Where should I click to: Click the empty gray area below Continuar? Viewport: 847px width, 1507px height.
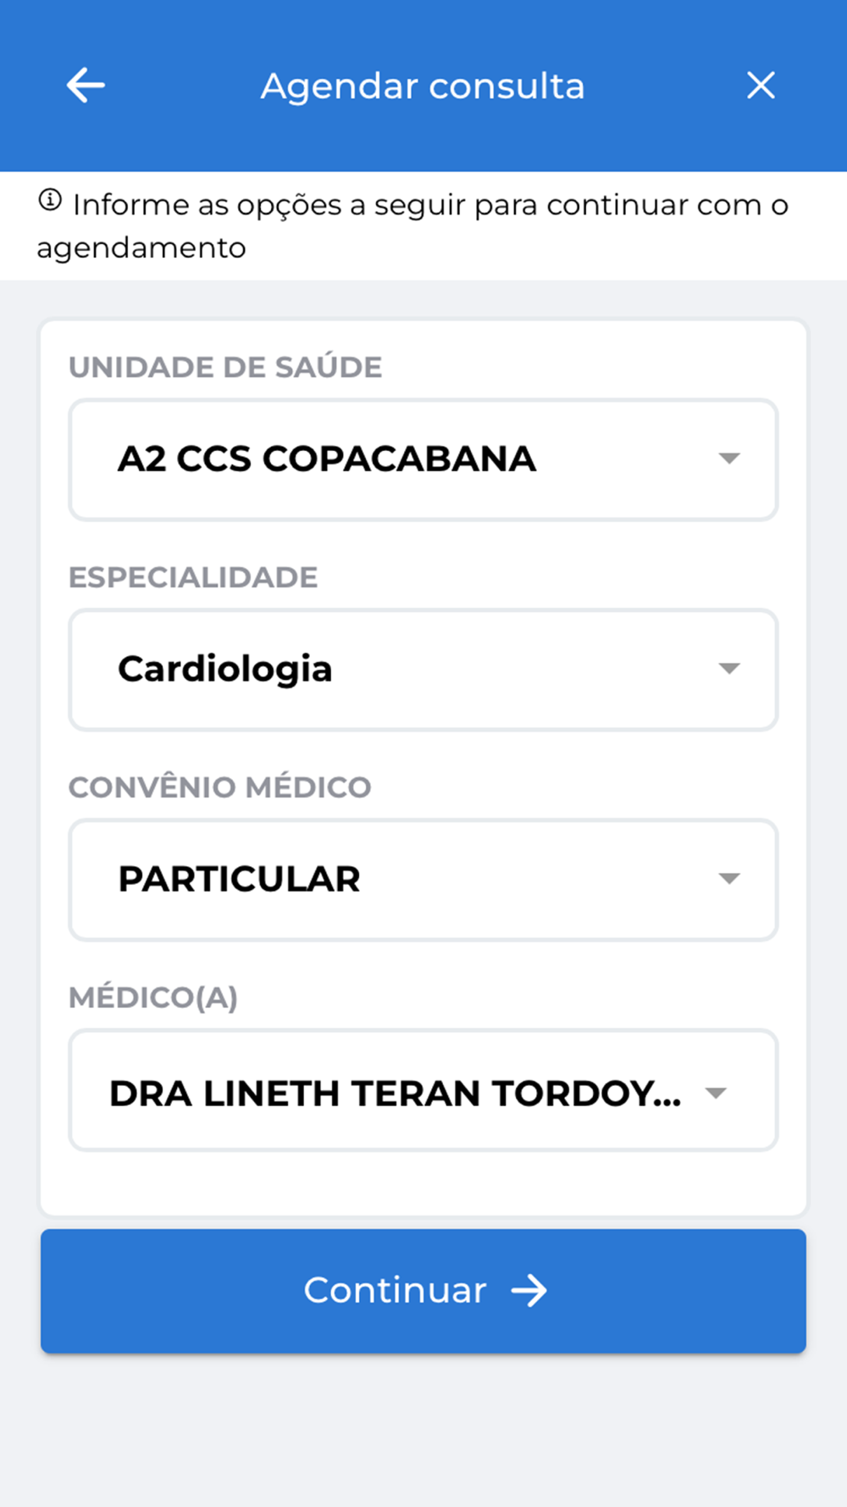[x=423, y=1432]
